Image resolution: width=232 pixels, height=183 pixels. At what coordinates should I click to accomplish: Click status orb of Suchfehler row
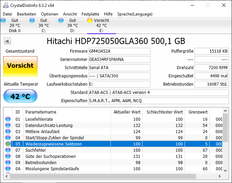(x=8, y=150)
